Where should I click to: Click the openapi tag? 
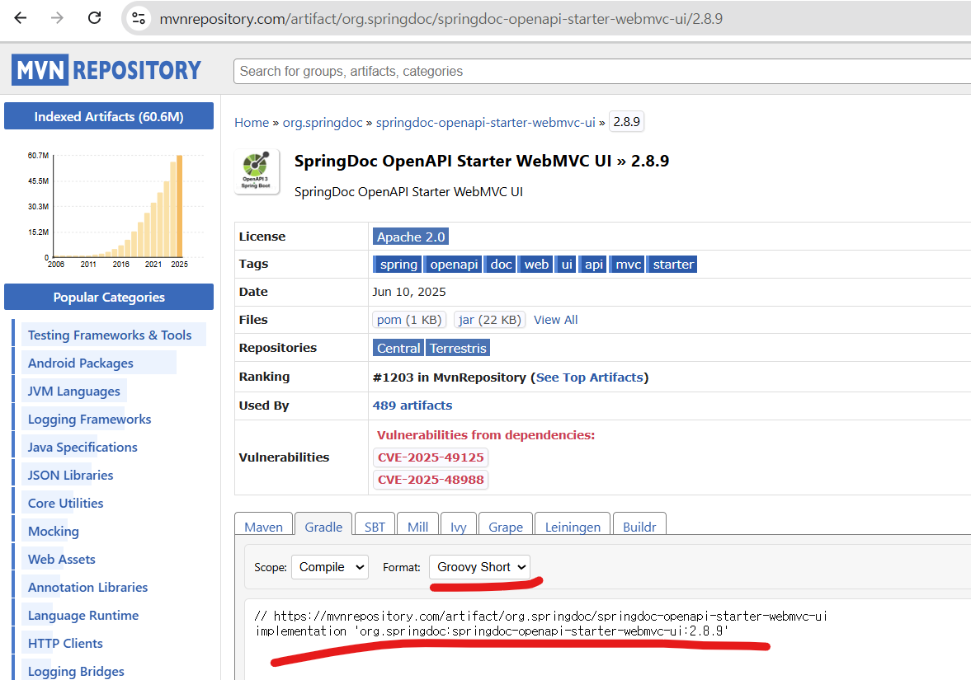tap(454, 265)
